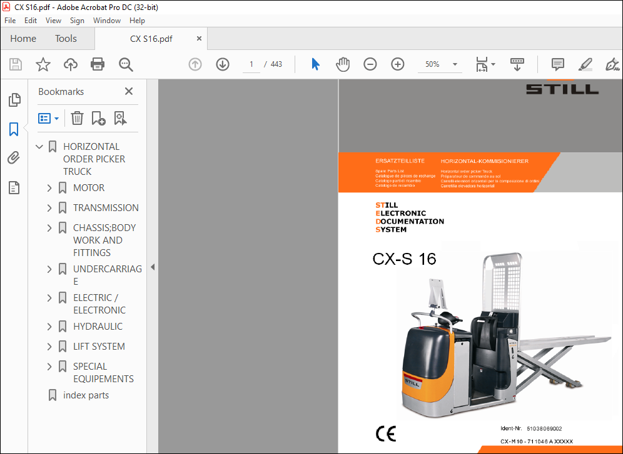
Task: Select the highlighter text tool
Action: click(585, 64)
